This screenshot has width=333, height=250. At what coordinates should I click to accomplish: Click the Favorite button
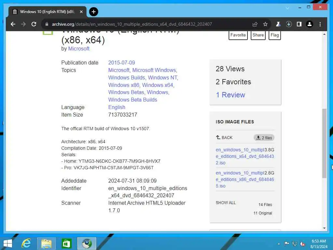click(238, 35)
